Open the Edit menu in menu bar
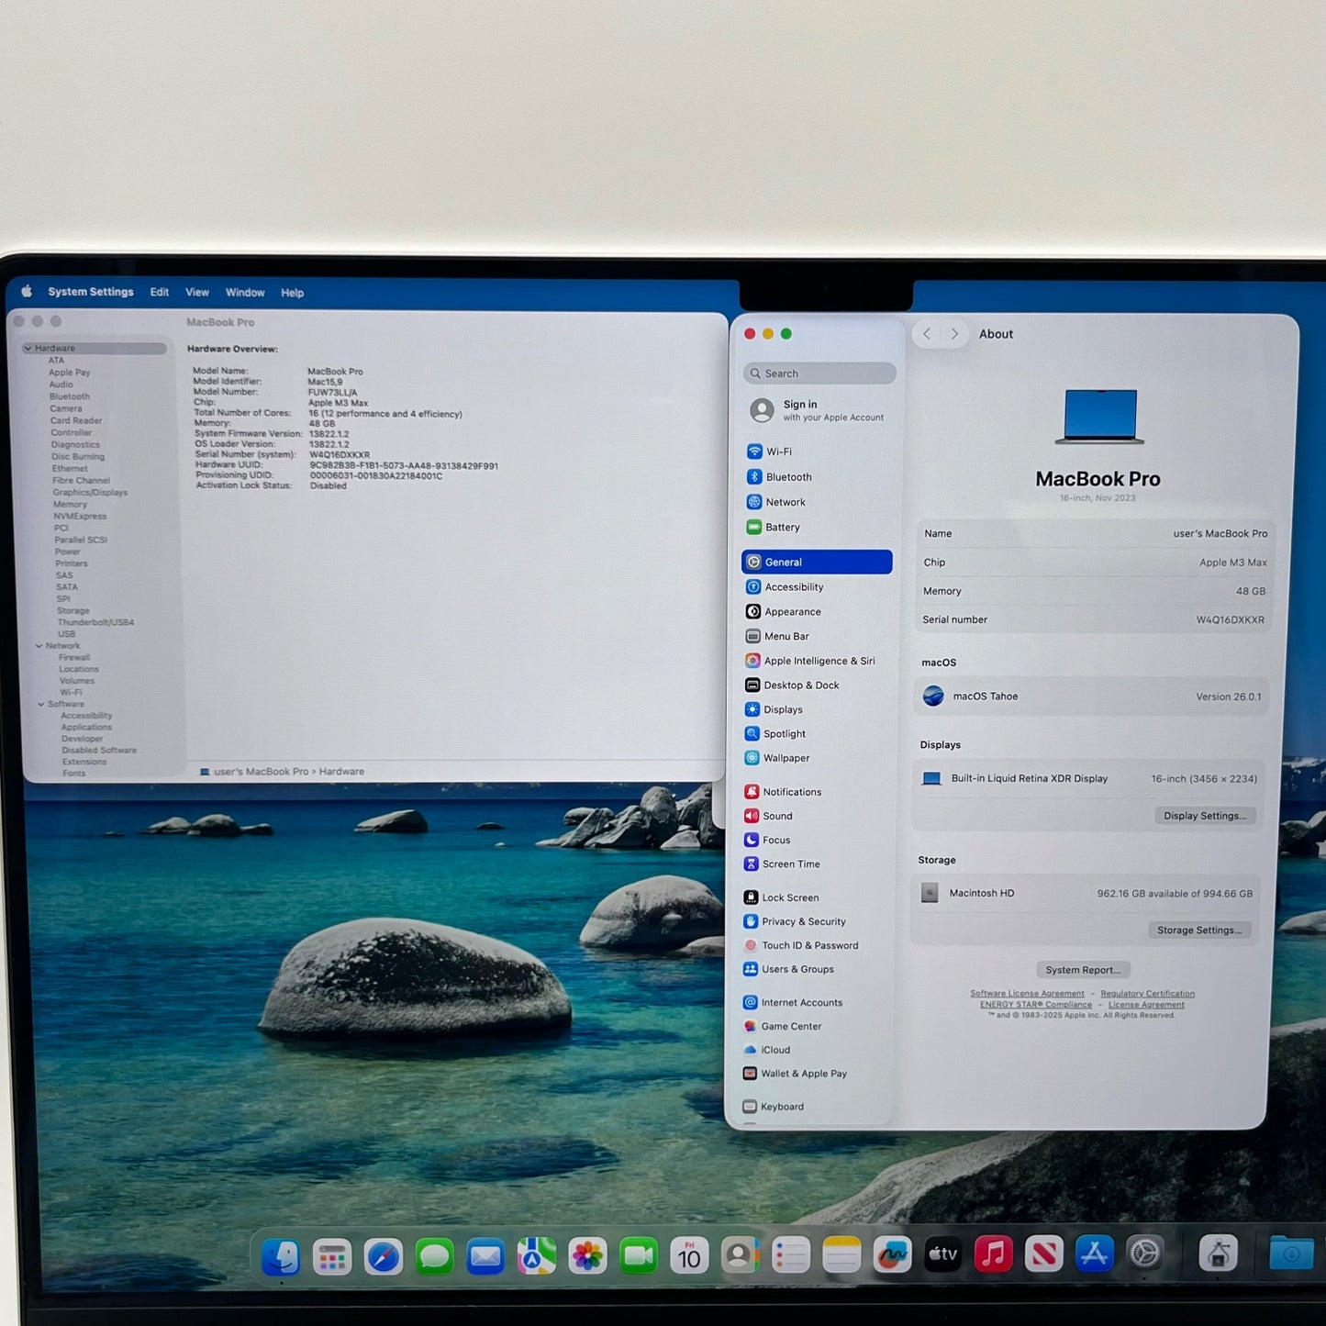 pyautogui.click(x=160, y=292)
